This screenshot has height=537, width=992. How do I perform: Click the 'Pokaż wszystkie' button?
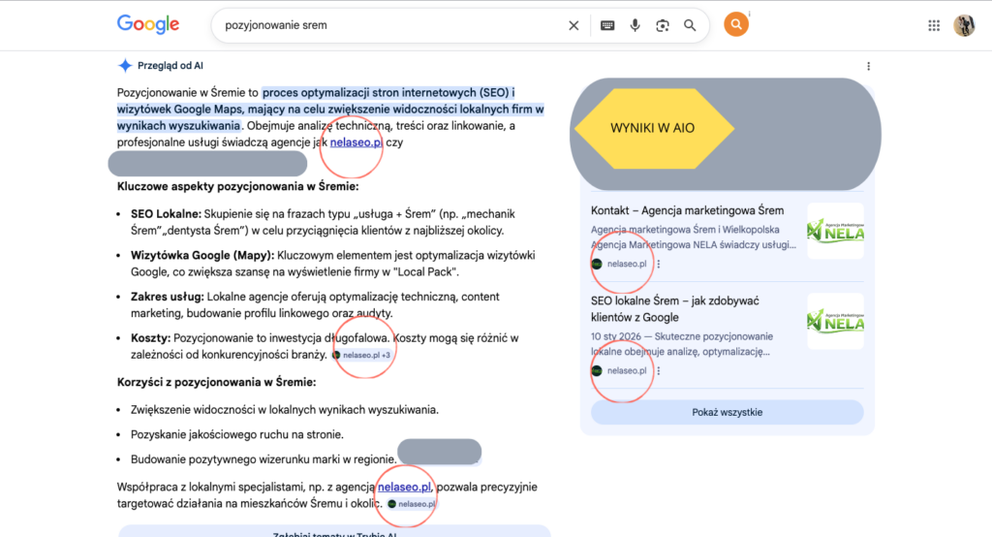click(x=727, y=412)
